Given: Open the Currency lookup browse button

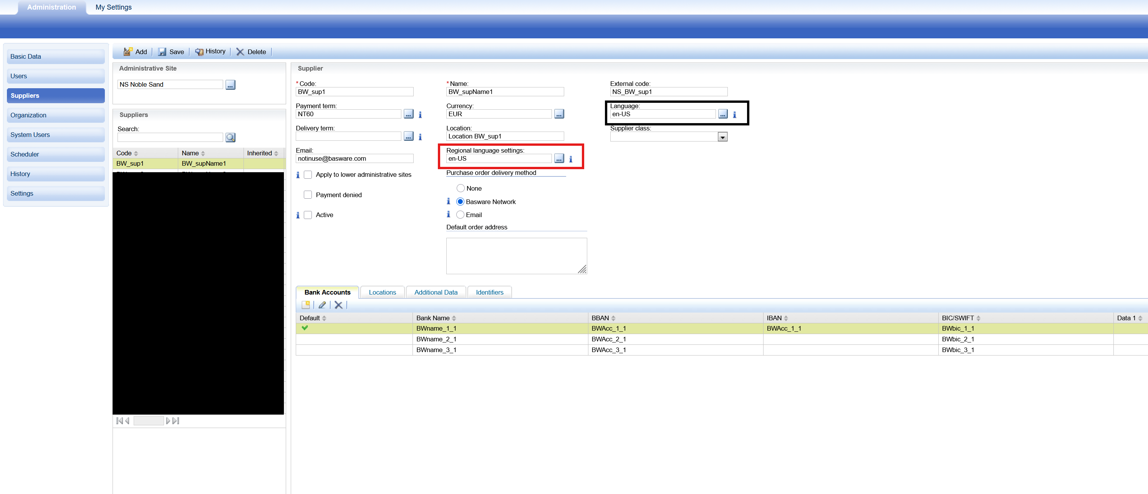Looking at the screenshot, I should [x=559, y=114].
